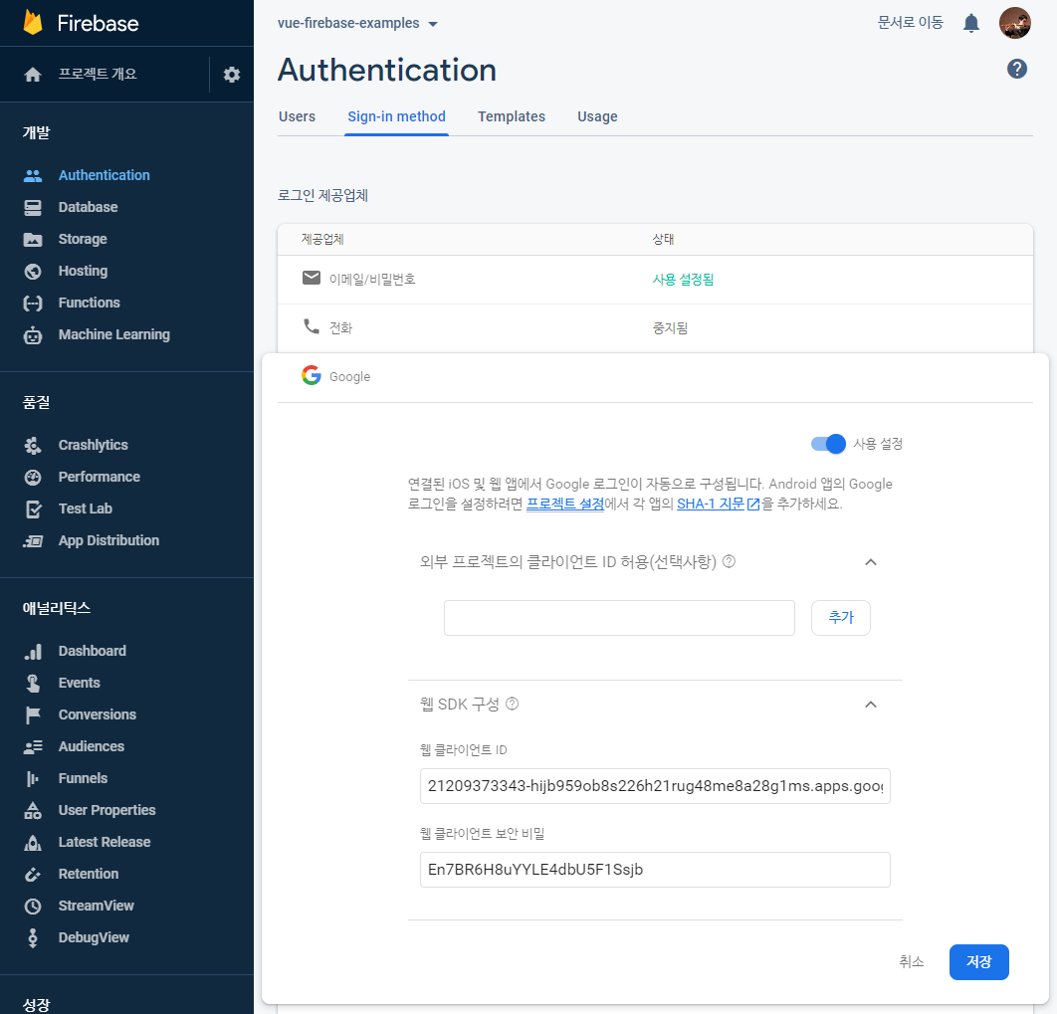The image size is (1057, 1014).
Task: Open project overview home icon
Action: coord(33,74)
